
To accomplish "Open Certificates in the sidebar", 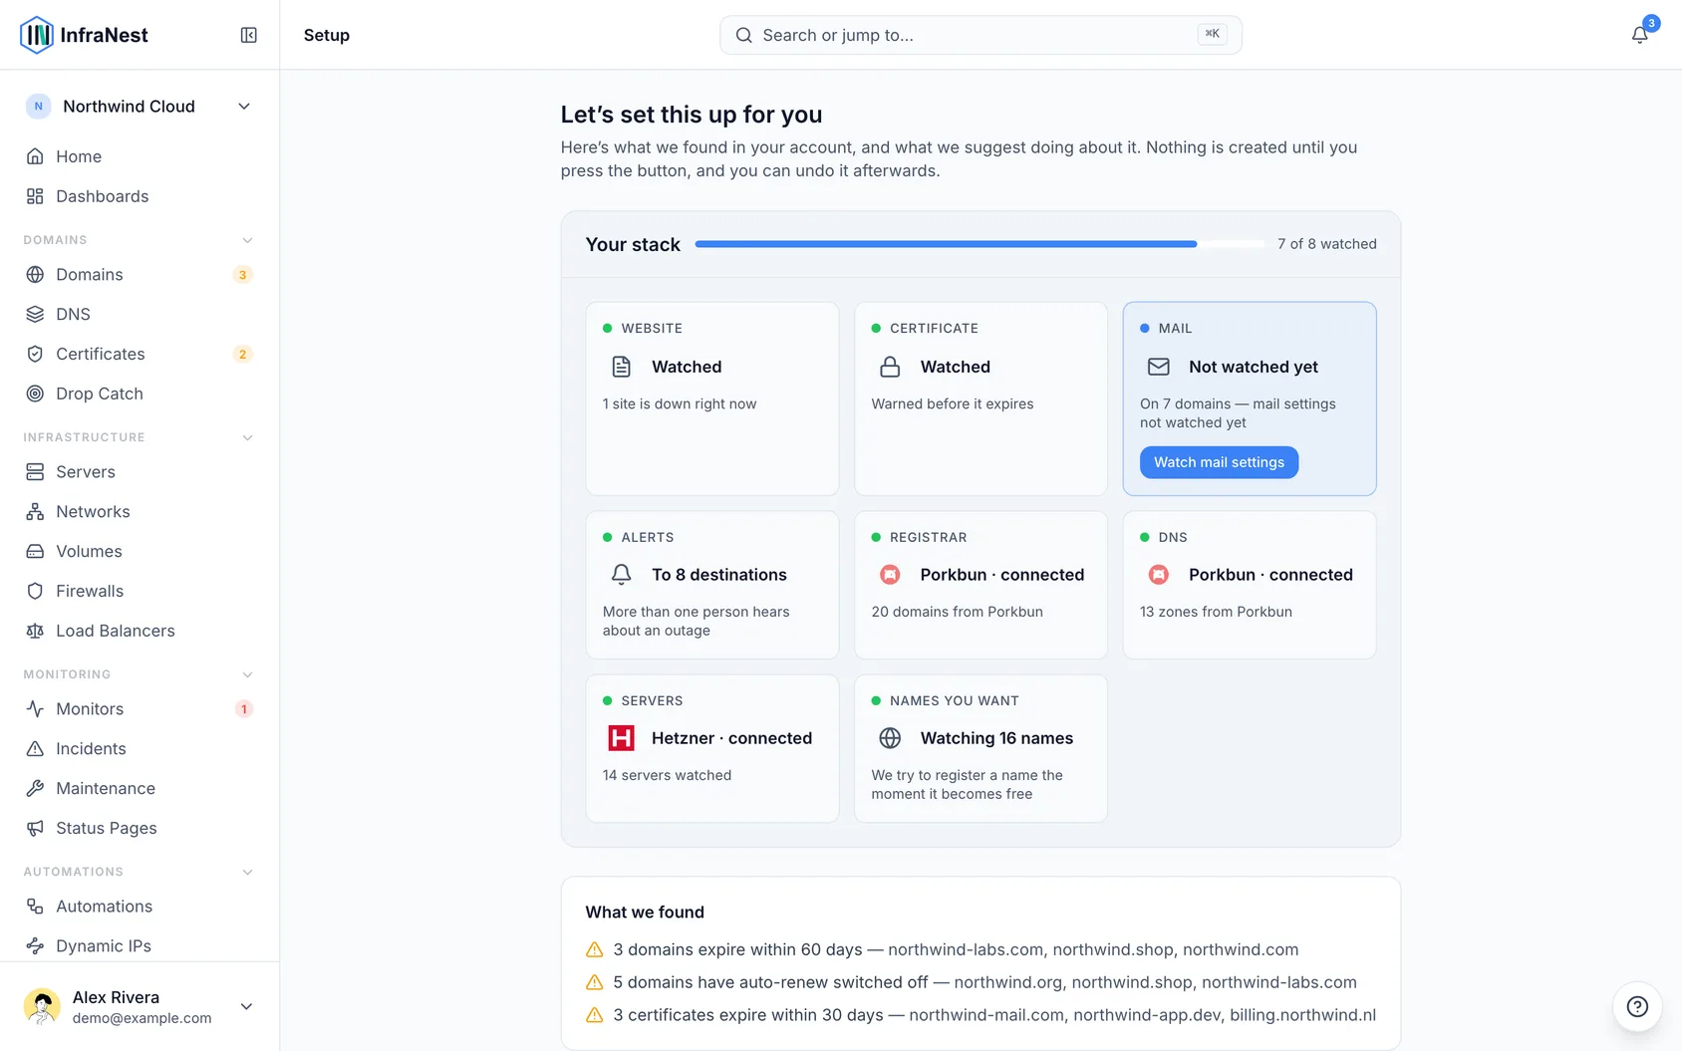I will [x=140, y=354].
